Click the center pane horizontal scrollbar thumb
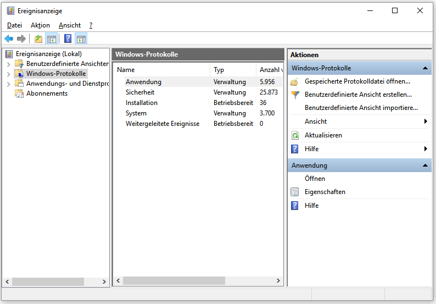This screenshot has width=436, height=304. [x=174, y=280]
